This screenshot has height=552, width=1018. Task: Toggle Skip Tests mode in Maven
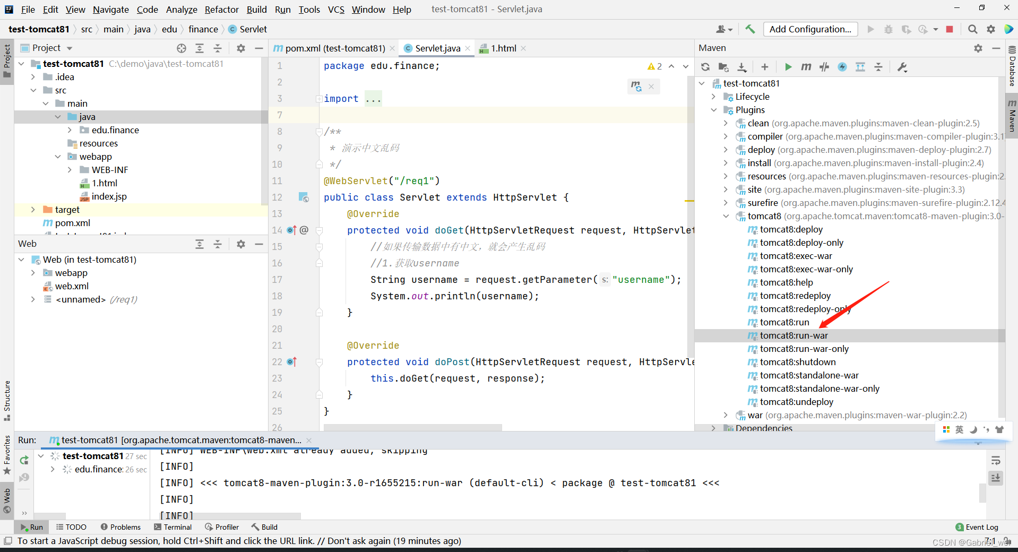842,67
